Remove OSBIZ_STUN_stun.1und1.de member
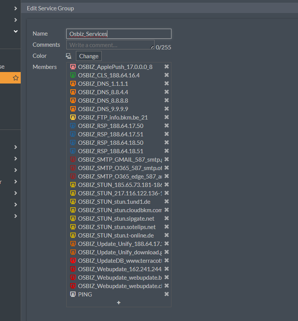The height and width of the screenshot is (321, 298). [x=166, y=201]
